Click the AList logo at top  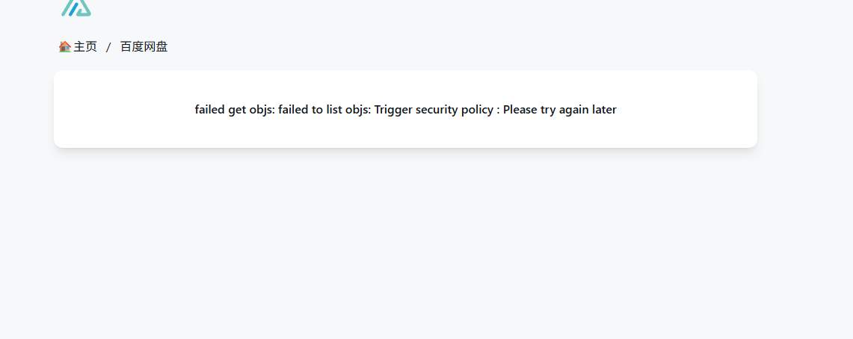[x=76, y=7]
